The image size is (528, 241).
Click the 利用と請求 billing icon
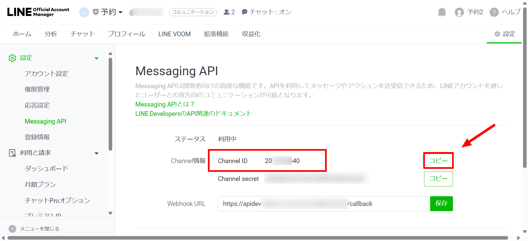pyautogui.click(x=12, y=153)
